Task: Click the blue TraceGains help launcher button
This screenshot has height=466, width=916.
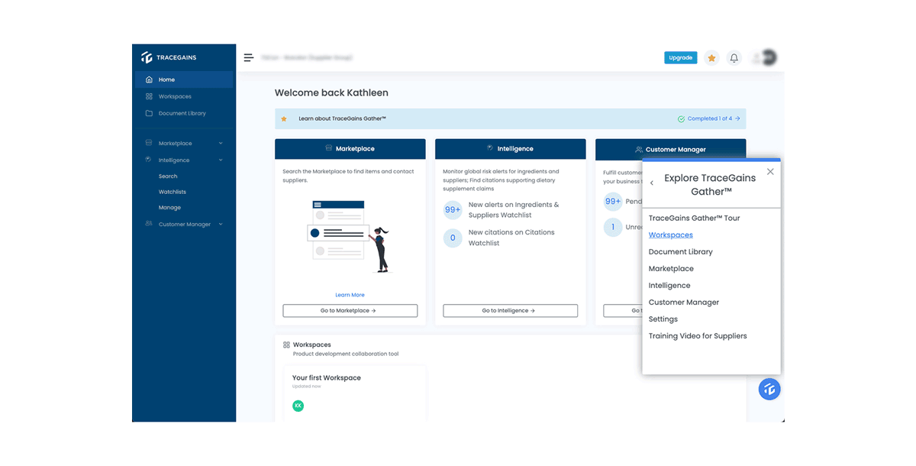Action: click(x=769, y=389)
